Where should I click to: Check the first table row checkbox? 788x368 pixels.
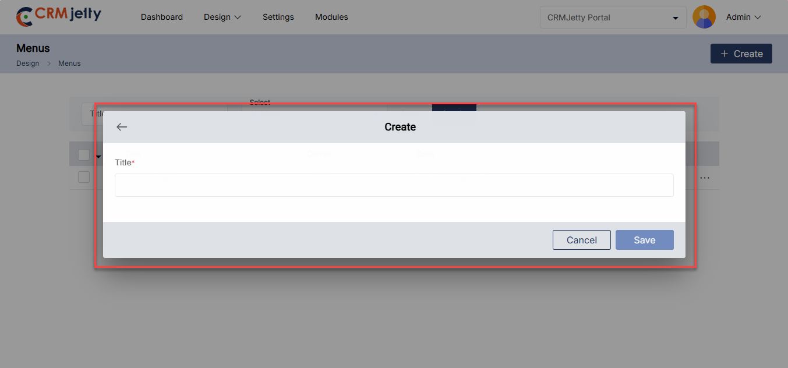pyautogui.click(x=84, y=177)
